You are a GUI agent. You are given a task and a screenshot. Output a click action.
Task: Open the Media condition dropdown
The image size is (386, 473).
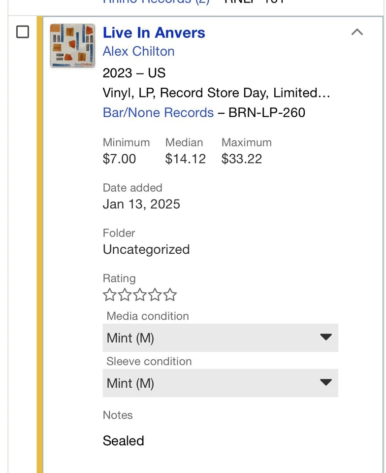(x=220, y=338)
